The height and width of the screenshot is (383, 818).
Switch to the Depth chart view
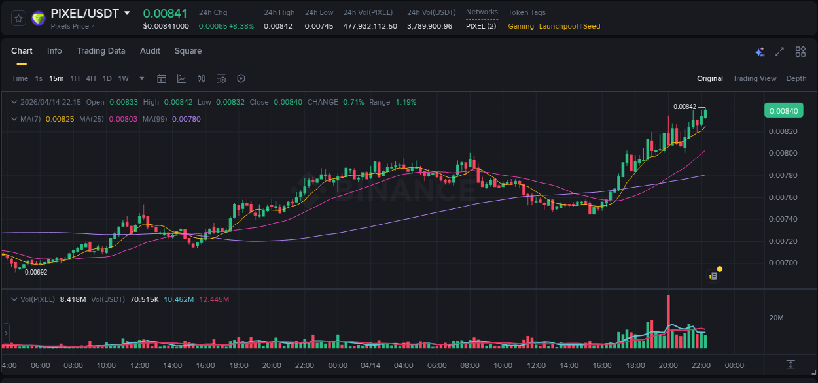(796, 78)
